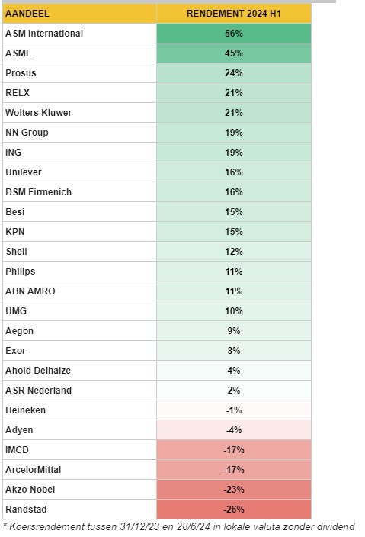Image resolution: width=365 pixels, height=537 pixels.
Task: Select the ASM International row name
Action: pos(79,34)
